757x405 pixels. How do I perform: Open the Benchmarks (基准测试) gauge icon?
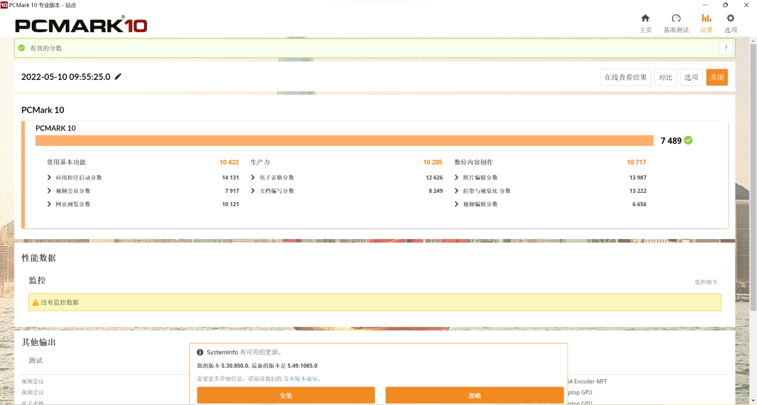tap(676, 19)
